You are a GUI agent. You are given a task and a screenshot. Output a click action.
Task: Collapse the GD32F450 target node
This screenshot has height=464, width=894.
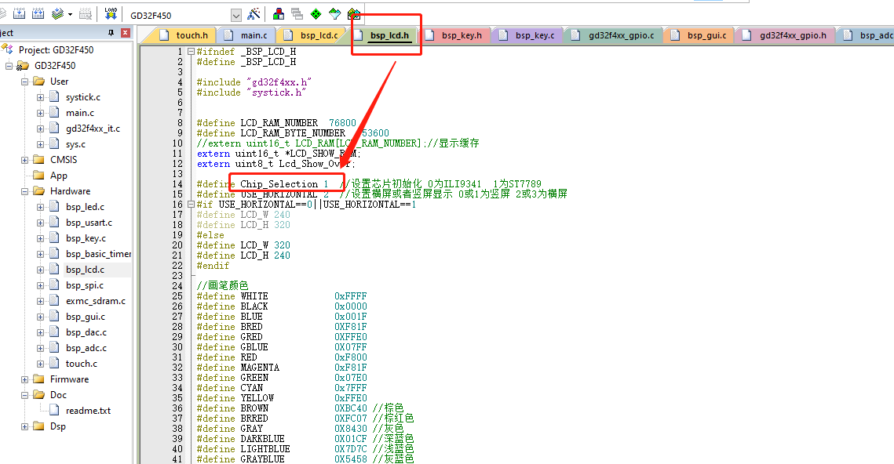coord(9,66)
